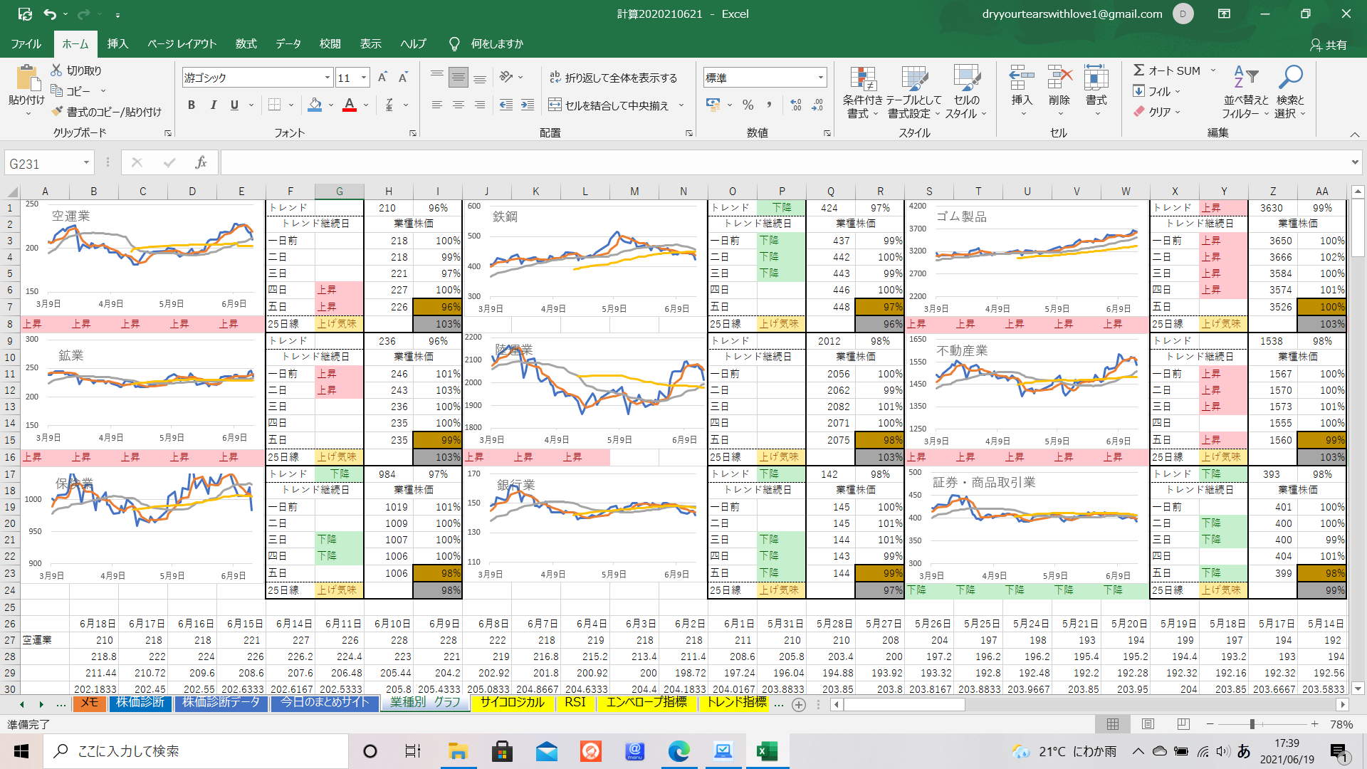Switch to the RSI sheet tab
Screen dimensions: 1367x769
(x=575, y=703)
